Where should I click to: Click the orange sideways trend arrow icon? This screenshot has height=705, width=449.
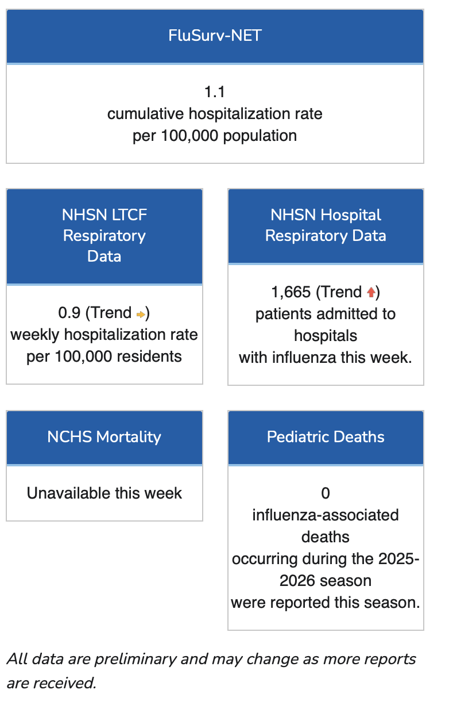click(141, 313)
